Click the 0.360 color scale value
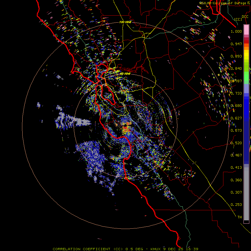The height and width of the screenshot is (251, 251). (x=236, y=180)
